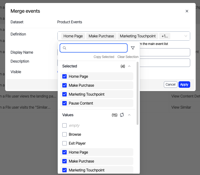Click the refresh values icon

click(x=122, y=115)
